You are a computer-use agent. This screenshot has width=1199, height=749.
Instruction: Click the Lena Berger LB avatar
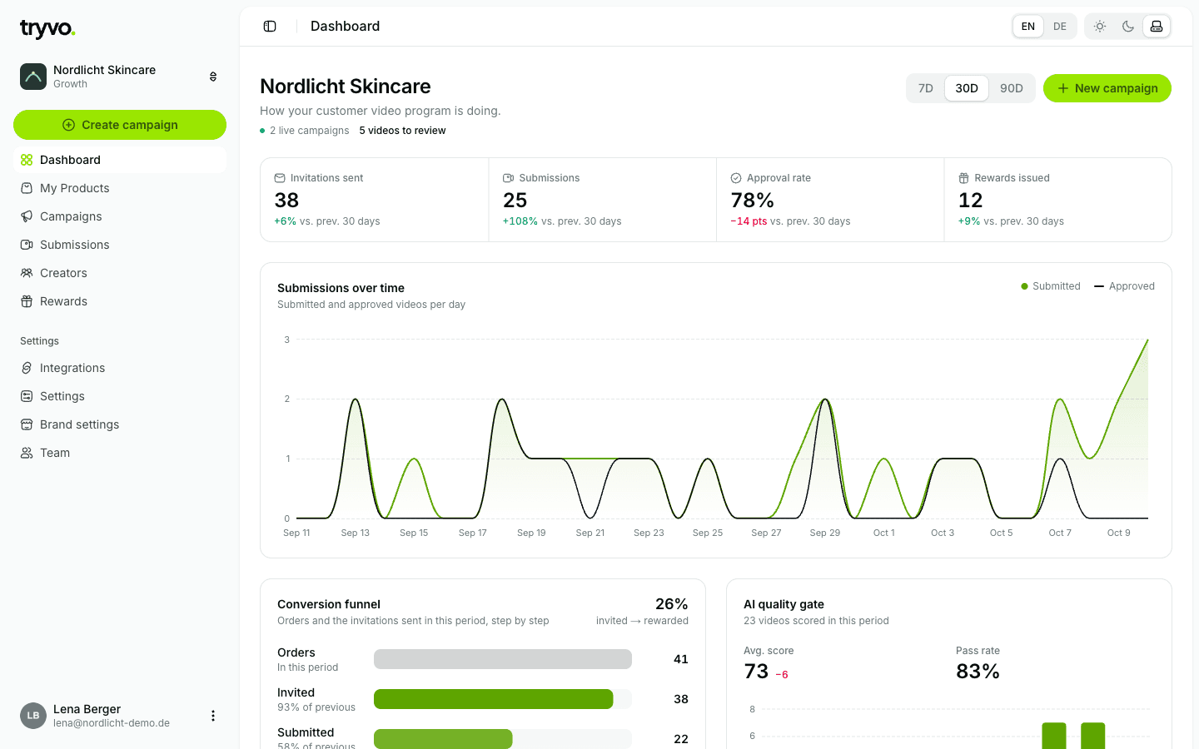[x=33, y=716]
